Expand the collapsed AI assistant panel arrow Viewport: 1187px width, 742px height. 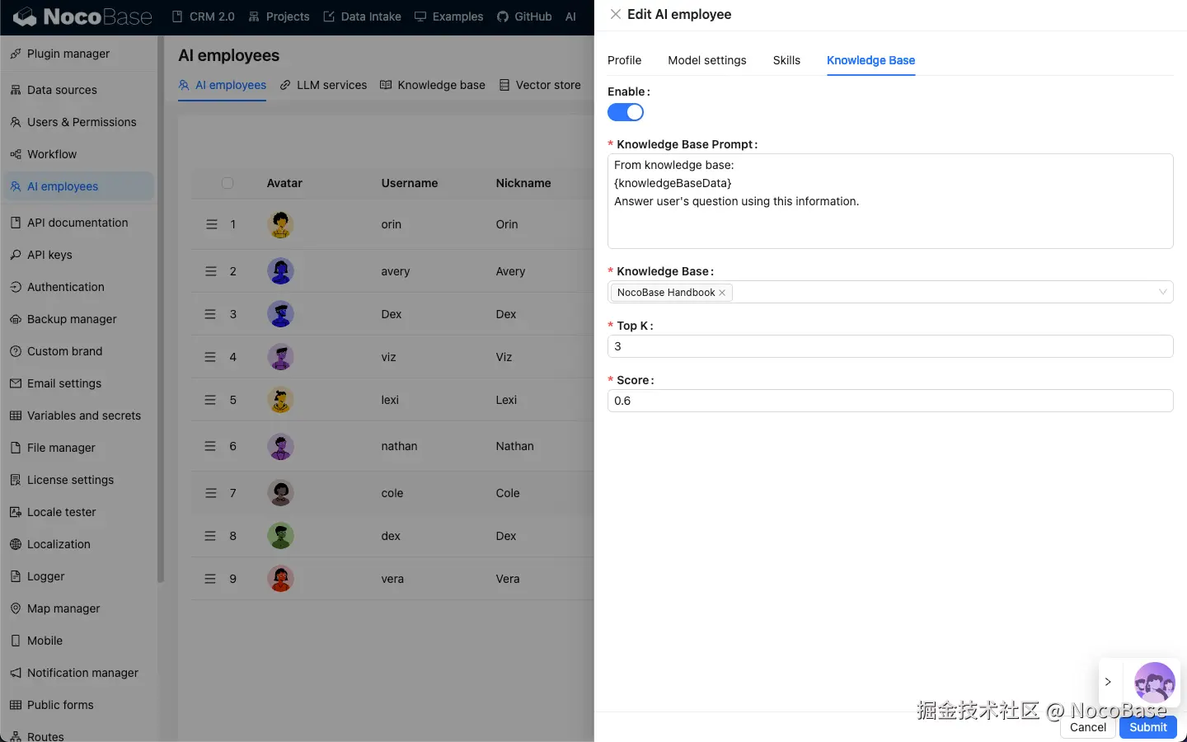tap(1108, 682)
